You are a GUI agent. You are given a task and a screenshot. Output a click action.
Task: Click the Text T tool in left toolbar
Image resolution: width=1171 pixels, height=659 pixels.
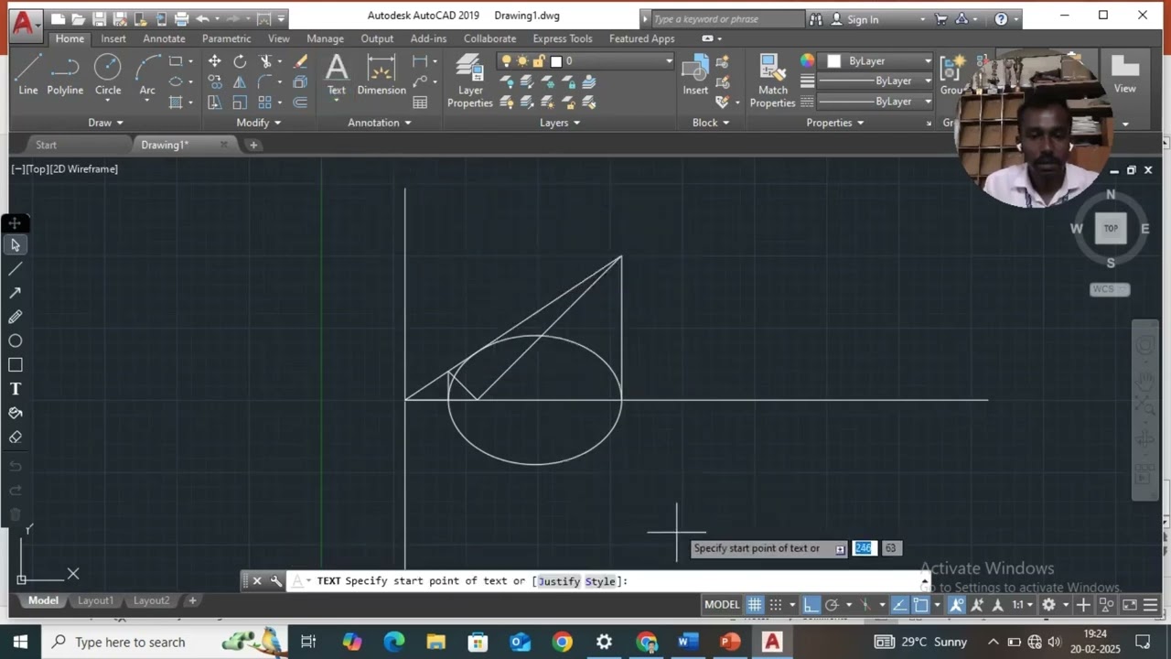(15, 389)
